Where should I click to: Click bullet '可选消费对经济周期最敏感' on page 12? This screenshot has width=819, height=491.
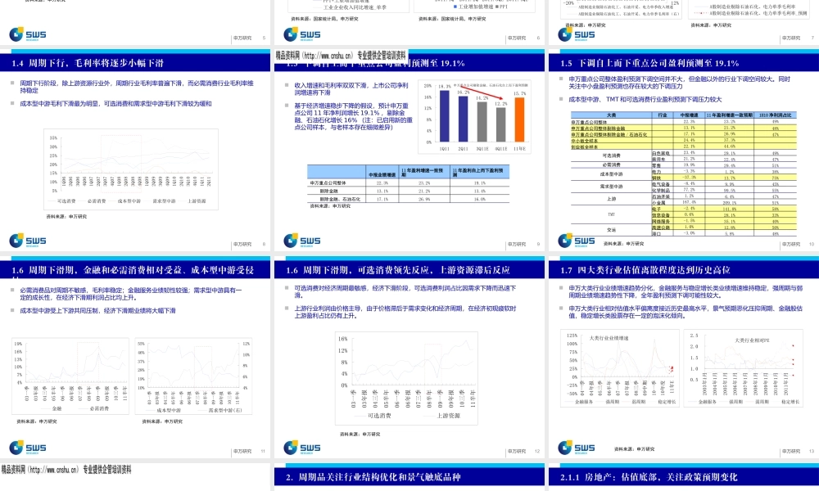coord(405,291)
